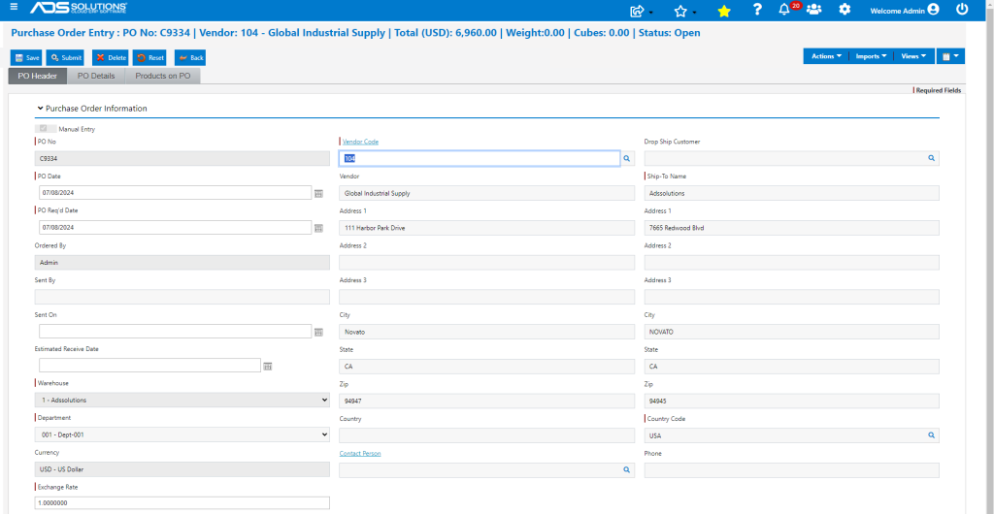
Task: Toggle the Manual Entry checkbox
Action: pyautogui.click(x=43, y=128)
